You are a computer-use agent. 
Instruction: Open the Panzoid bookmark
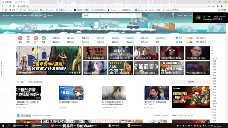[112, 10]
